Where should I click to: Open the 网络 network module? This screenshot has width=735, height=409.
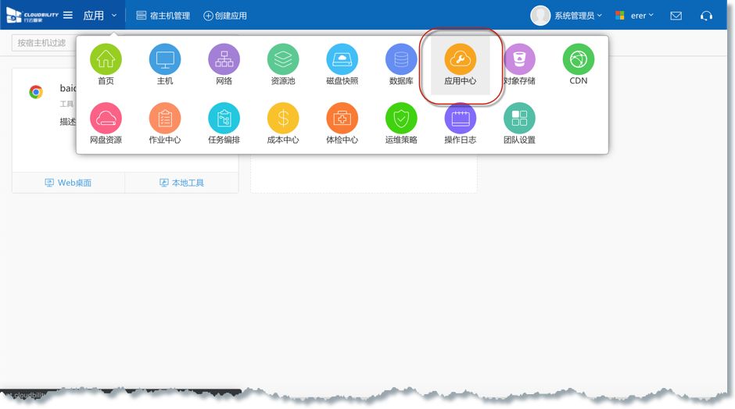click(224, 60)
